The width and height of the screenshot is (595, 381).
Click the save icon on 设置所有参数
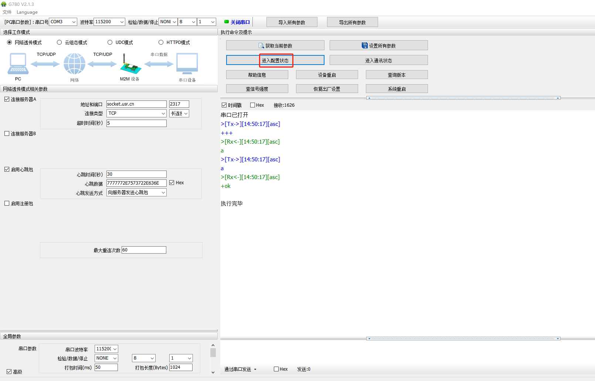tap(364, 45)
